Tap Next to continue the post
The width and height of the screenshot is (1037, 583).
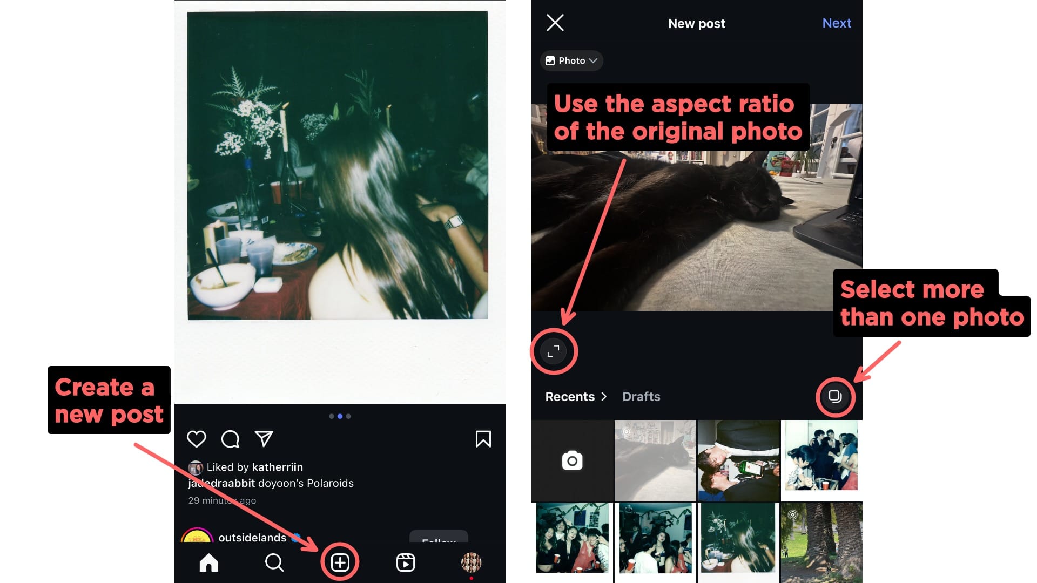click(836, 23)
